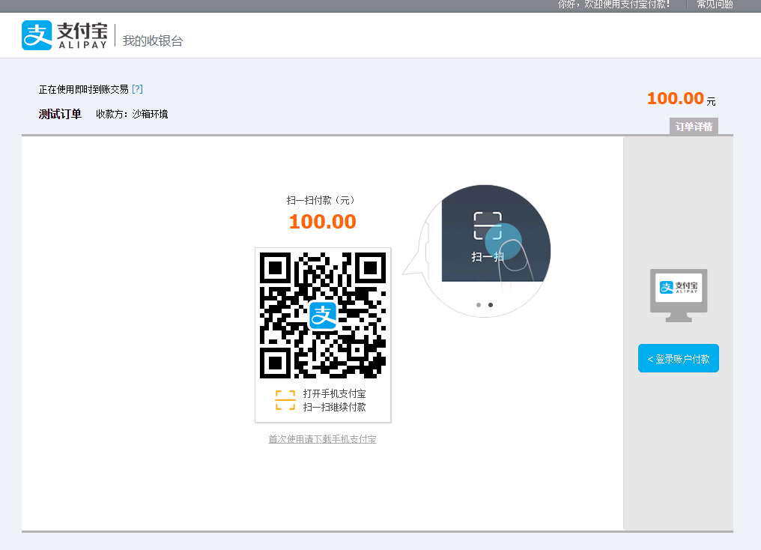Select the second carousel dot of the scan illustration
This screenshot has height=550, width=761.
coord(491,305)
